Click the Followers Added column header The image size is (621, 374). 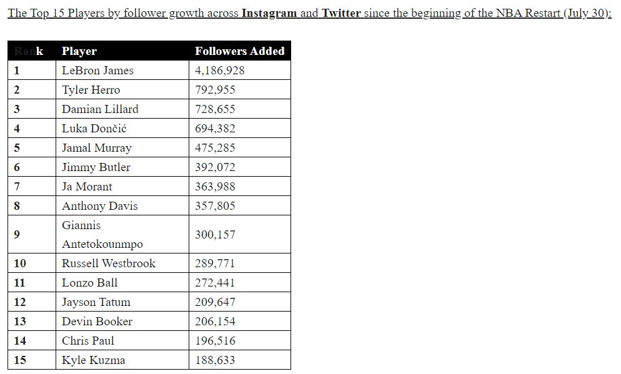[x=239, y=51]
